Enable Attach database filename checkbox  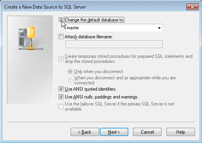pyautogui.click(x=61, y=37)
